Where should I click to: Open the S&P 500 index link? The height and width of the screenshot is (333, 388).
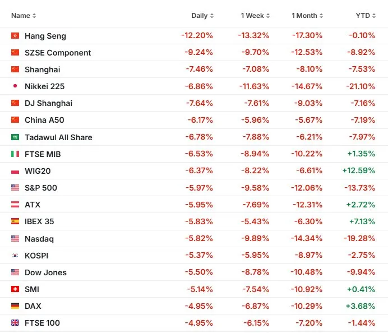(41, 188)
